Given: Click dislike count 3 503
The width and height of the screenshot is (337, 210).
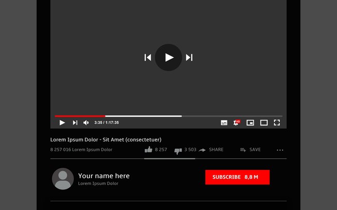Looking at the screenshot, I should point(190,149).
